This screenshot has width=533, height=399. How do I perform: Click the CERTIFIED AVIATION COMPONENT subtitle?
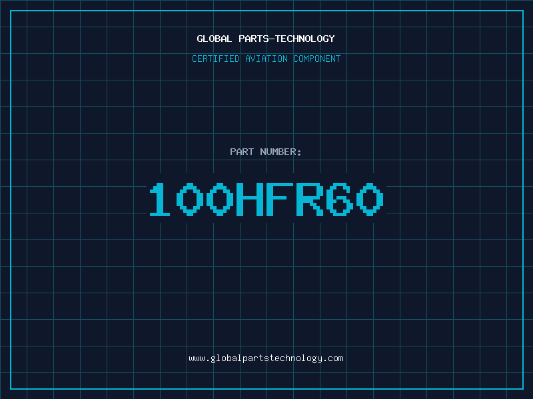click(x=266, y=59)
